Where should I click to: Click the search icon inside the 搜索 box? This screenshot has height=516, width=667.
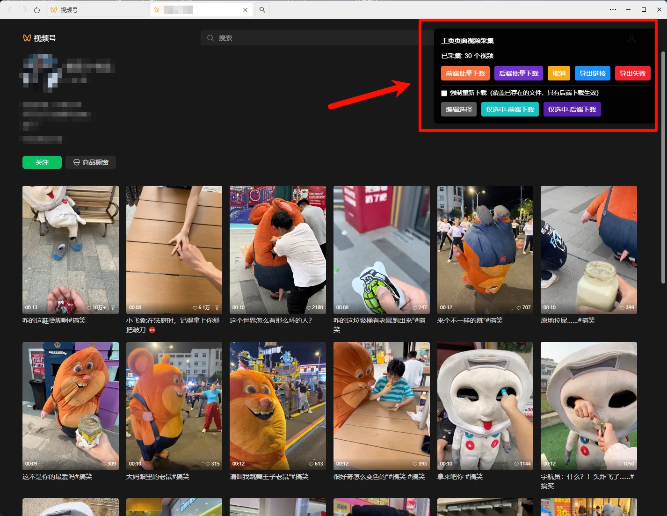210,38
